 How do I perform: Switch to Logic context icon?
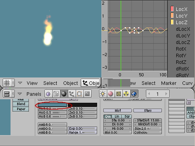click(x=48, y=94)
